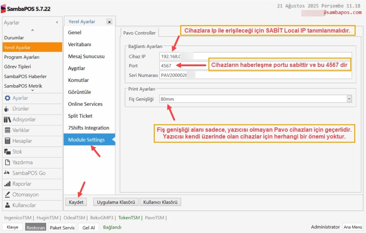This screenshot has height=233, width=366.
Task: Click BekoGMP3 in the status bar
Action: 102,218
